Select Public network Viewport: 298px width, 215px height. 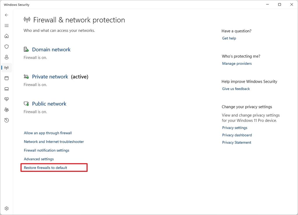(49, 104)
